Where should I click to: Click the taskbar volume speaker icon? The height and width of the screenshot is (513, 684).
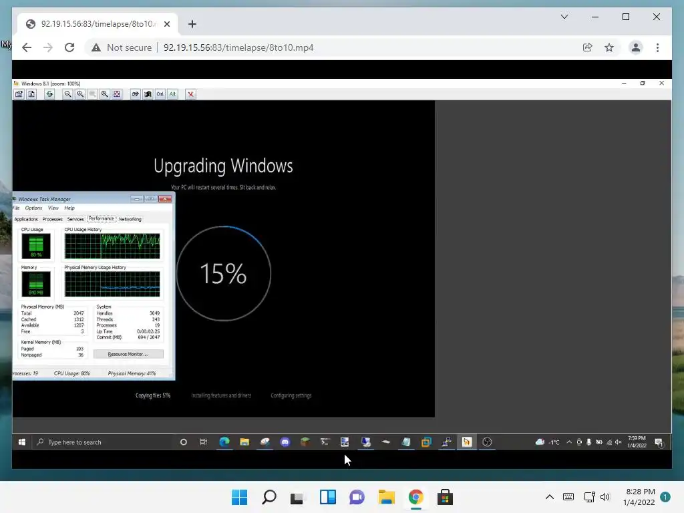[605, 497]
